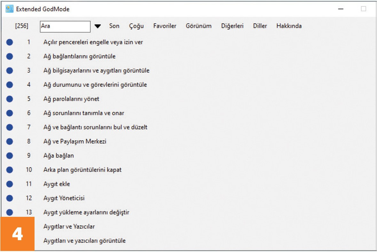This screenshot has height=252, width=377.
Task: Open the Görünüm menu
Action: [199, 26]
